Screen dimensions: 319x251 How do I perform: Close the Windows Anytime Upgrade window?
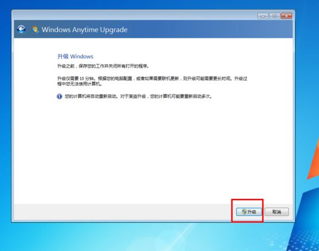(286, 16)
